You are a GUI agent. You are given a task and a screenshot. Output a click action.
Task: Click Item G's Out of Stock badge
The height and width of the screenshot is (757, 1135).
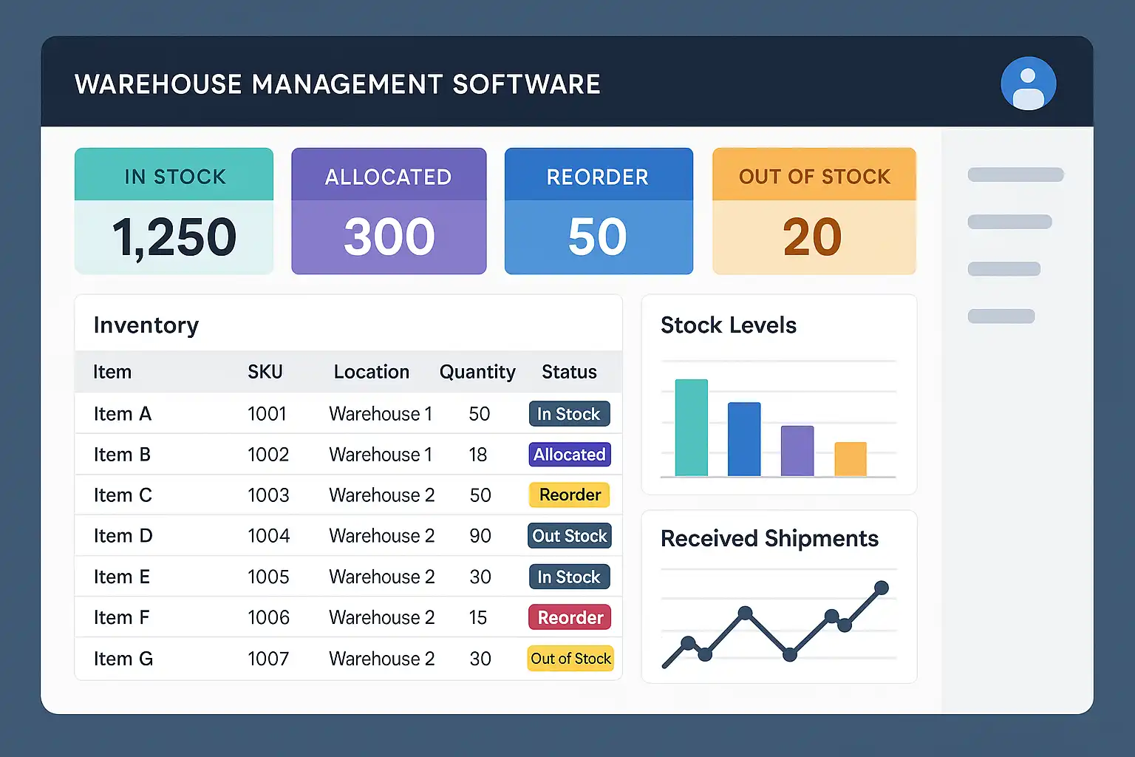coord(570,659)
